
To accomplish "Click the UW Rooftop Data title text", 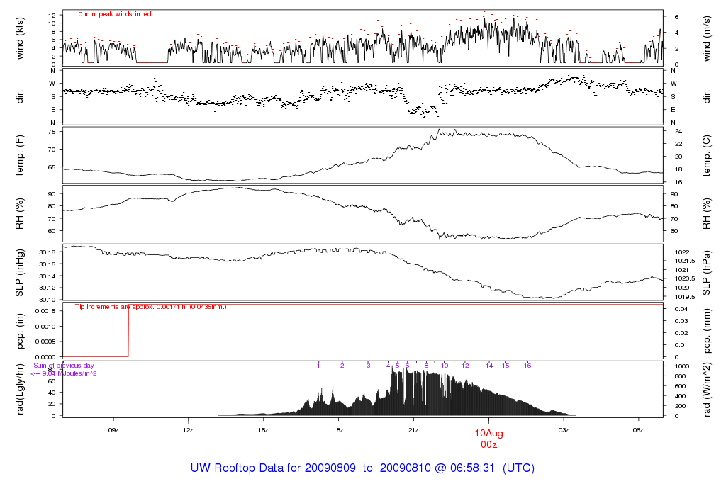I will pyautogui.click(x=362, y=468).
